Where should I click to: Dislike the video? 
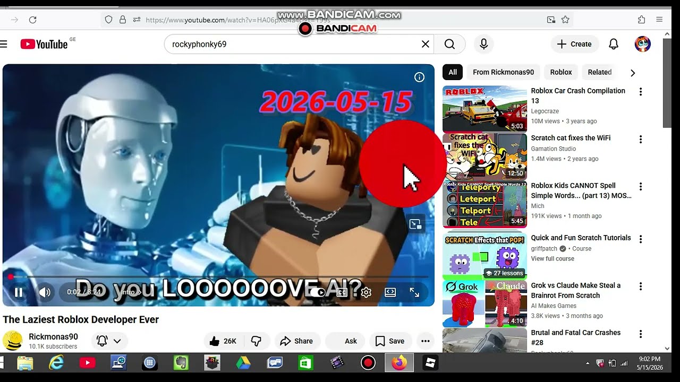click(256, 341)
